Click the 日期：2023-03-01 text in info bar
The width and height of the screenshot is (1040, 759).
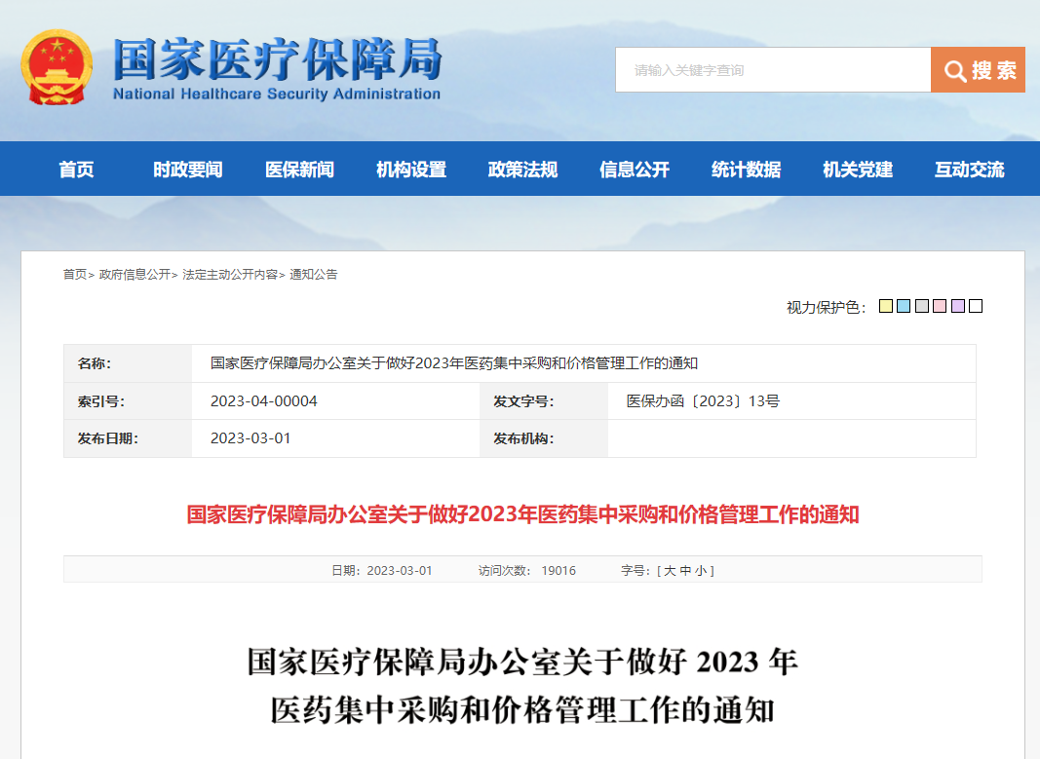tap(382, 570)
